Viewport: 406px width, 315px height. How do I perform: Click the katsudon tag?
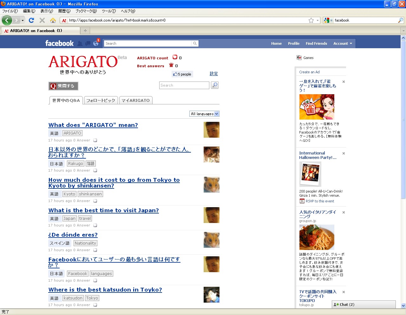73,298
